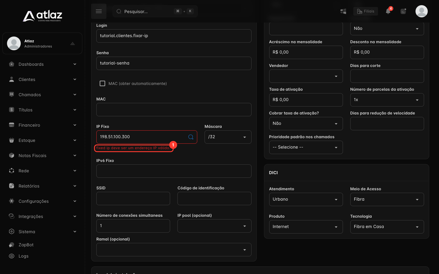Expand the Integrações menu
This screenshot has height=274, width=439.
(x=42, y=216)
